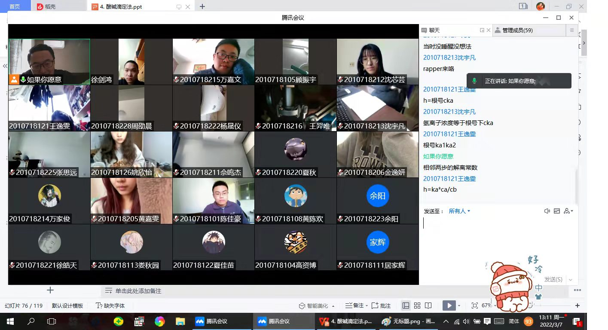Click the fit-slide-to-window icon

point(474,306)
